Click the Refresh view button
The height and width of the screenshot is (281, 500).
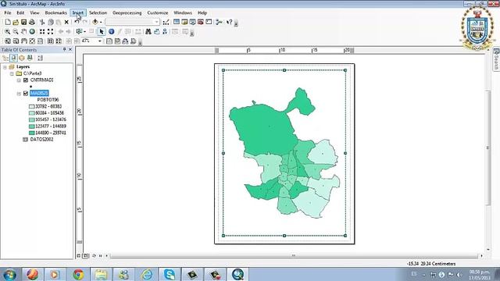(94, 256)
